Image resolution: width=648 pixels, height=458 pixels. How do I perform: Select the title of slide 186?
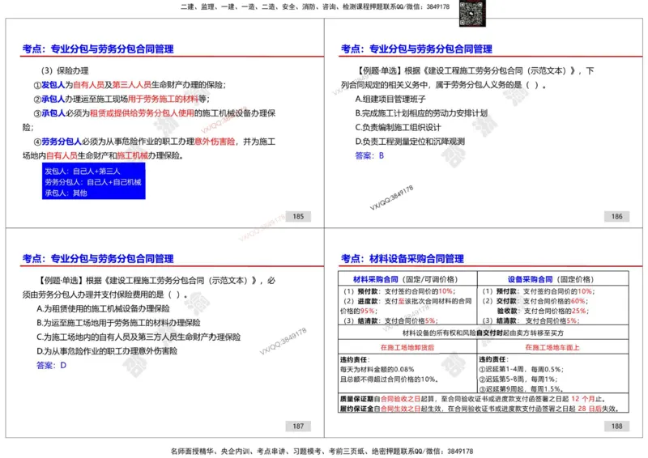[x=416, y=49]
